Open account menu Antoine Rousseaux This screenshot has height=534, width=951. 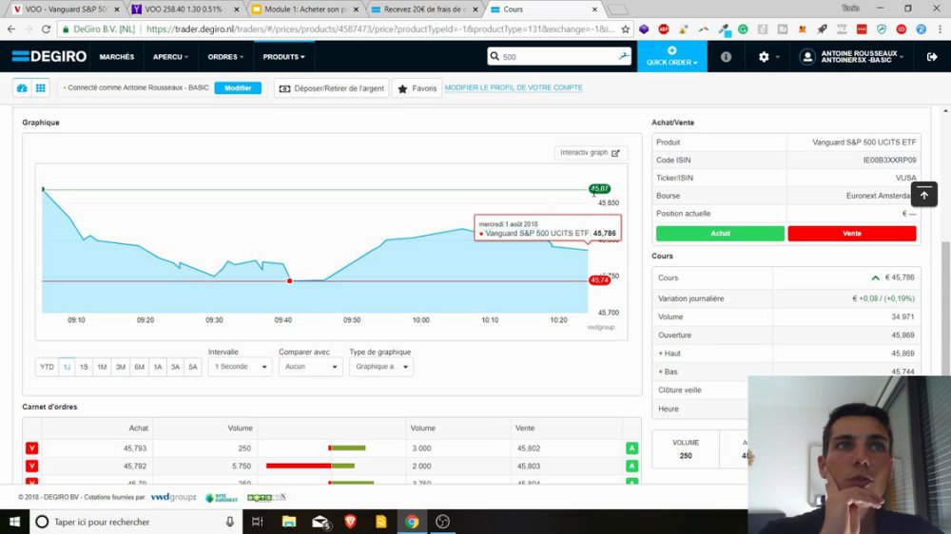tap(863, 56)
